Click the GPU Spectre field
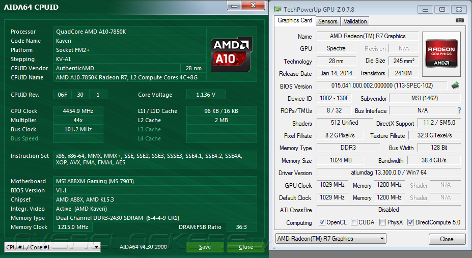The width and height of the screenshot is (472, 258). click(x=336, y=48)
